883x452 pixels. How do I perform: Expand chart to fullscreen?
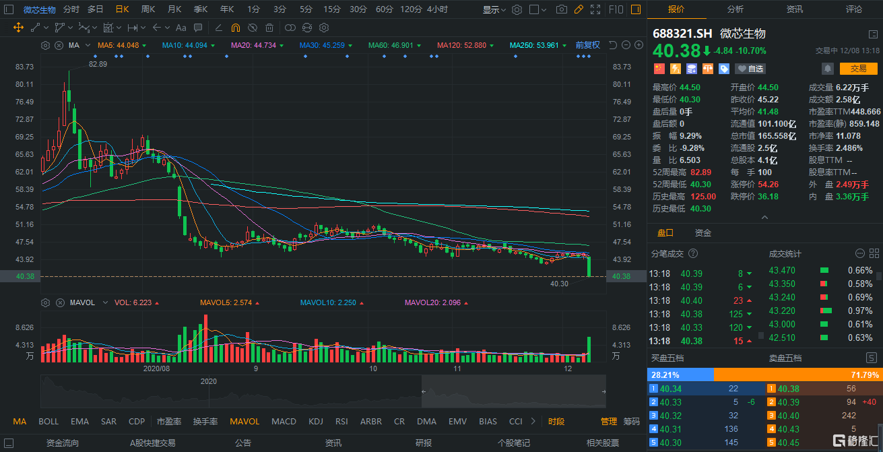pyautogui.click(x=595, y=9)
